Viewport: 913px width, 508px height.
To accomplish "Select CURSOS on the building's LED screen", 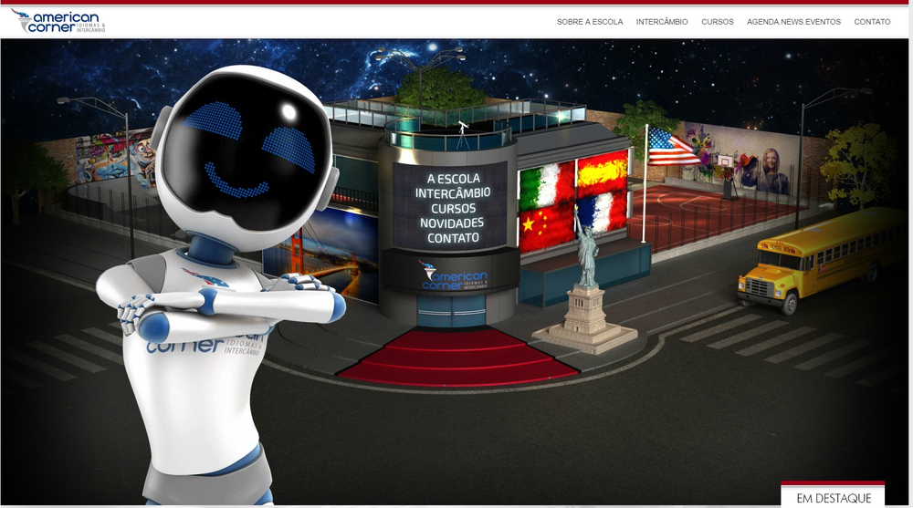I will (453, 208).
